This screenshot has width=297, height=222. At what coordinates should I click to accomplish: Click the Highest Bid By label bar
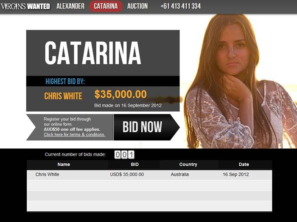tap(103, 81)
